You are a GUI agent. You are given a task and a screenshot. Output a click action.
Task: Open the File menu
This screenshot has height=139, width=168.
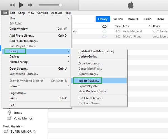tap(5, 13)
